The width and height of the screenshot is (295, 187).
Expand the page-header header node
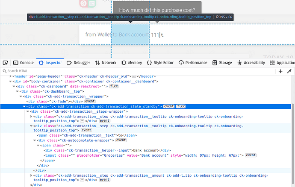11,76
